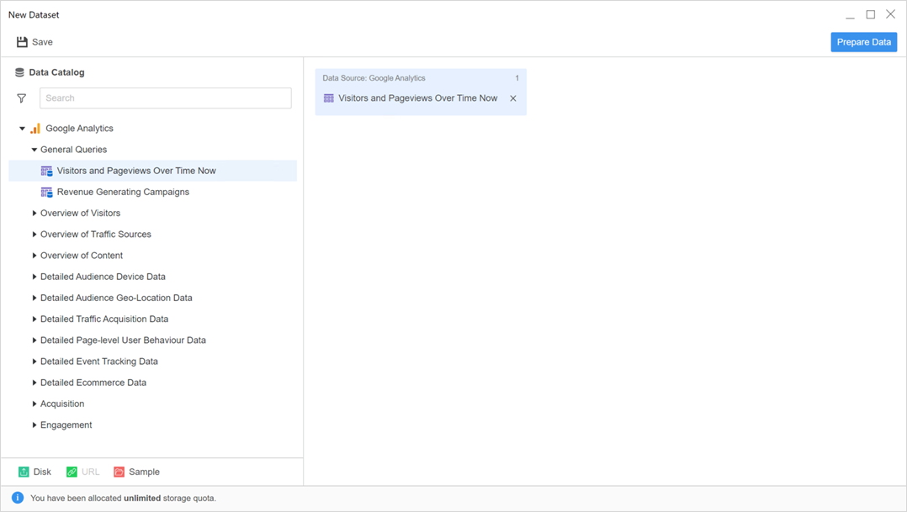Click the Revenue Generating Campaigns query icon
907x512 pixels.
pos(47,193)
